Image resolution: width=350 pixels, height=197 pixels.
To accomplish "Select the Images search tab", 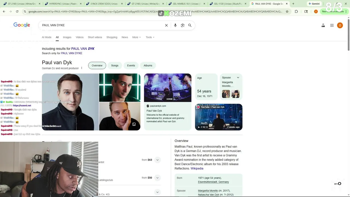I will [x=67, y=37].
